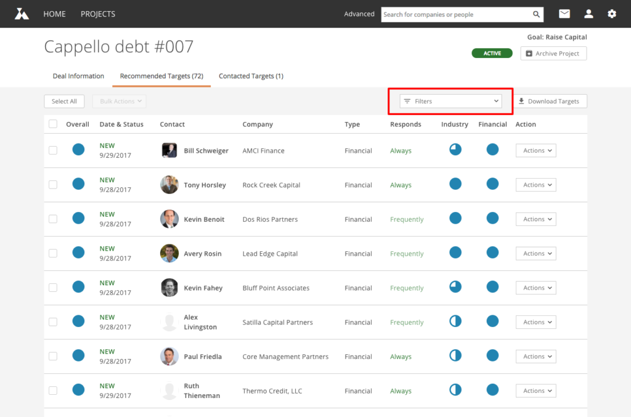
Task: Check the Alex Livingston row checkbox
Action: click(53, 322)
